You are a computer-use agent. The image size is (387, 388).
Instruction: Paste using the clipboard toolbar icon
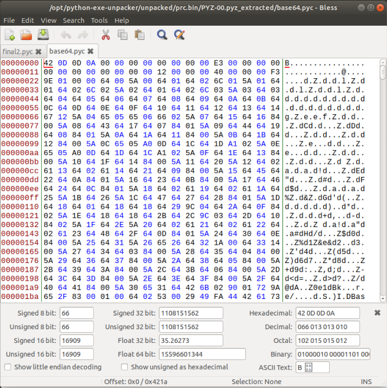click(139, 35)
